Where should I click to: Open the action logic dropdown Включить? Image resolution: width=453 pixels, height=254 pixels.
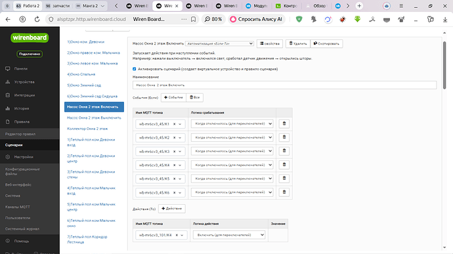pyautogui.click(x=229, y=235)
